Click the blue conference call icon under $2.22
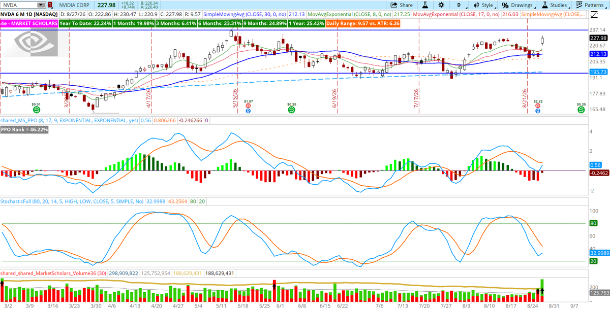 (x=538, y=111)
